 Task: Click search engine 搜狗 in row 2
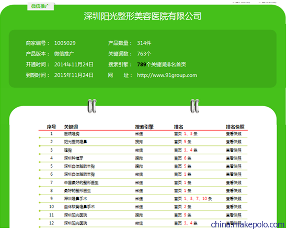(x=139, y=142)
